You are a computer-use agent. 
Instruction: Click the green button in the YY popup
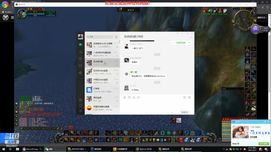pyautogui.click(x=264, y=144)
